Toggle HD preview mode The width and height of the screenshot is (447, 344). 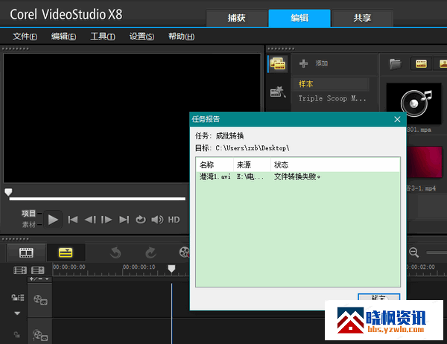click(174, 220)
